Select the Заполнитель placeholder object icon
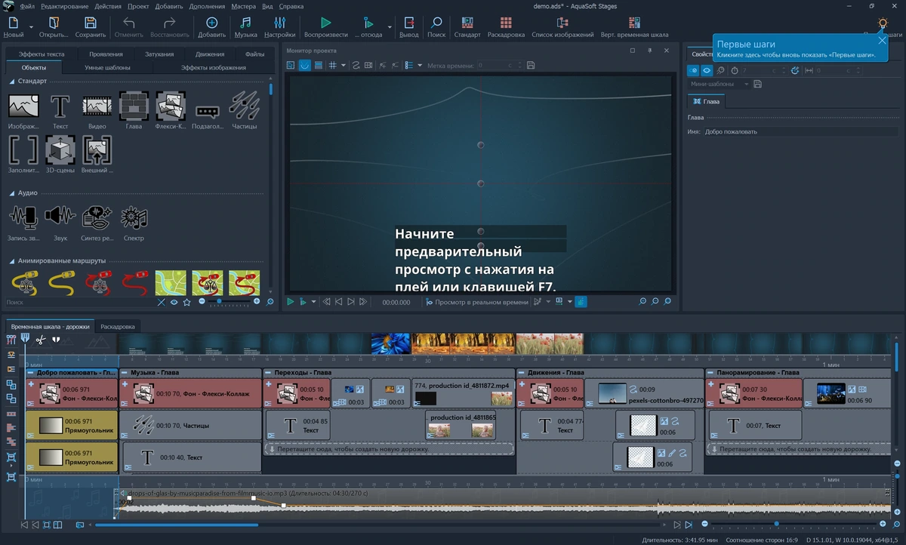 (x=23, y=149)
